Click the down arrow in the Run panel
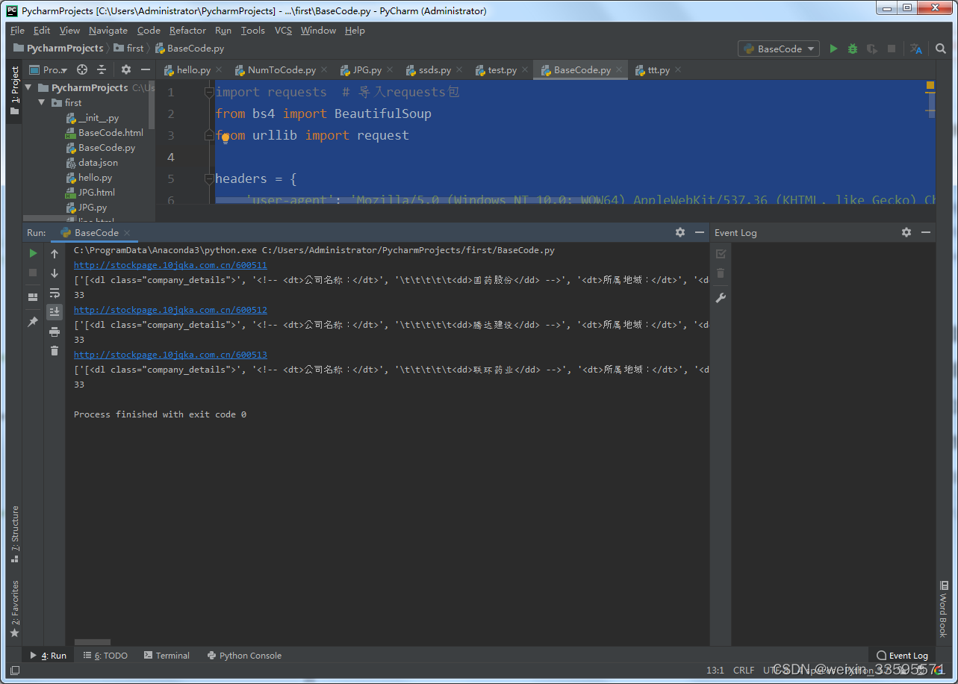Screen dimensions: 958x684 coord(55,273)
